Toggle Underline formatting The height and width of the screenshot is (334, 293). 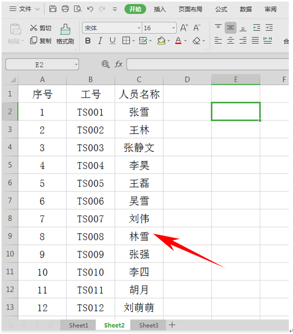(x=113, y=41)
